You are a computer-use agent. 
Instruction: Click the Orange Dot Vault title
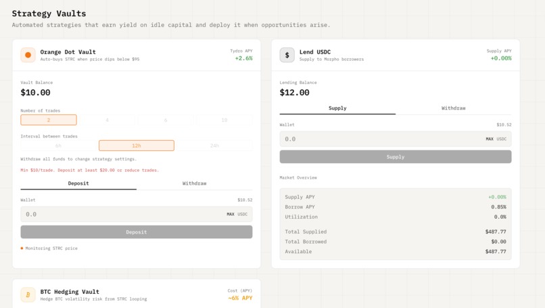point(68,52)
